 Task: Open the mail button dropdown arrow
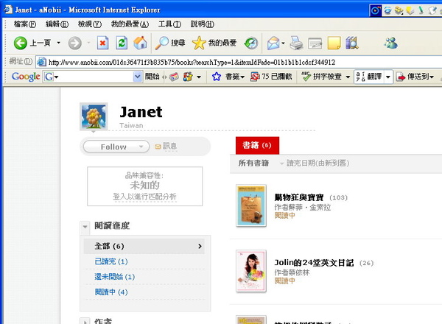[283, 43]
